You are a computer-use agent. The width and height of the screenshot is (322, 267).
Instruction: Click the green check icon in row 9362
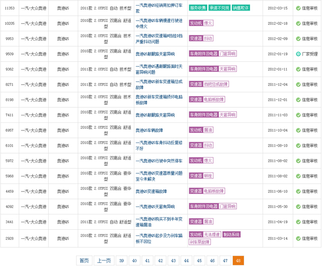(298, 69)
